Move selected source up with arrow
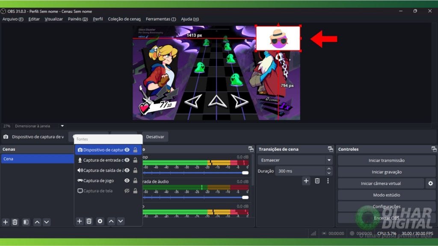Image resolution: width=438 pixels, height=246 pixels. [x=111, y=221]
